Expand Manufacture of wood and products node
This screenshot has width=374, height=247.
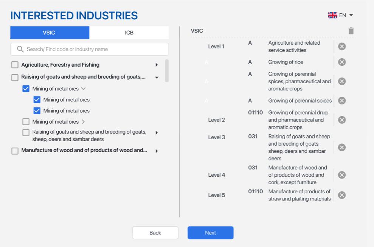tap(157, 151)
